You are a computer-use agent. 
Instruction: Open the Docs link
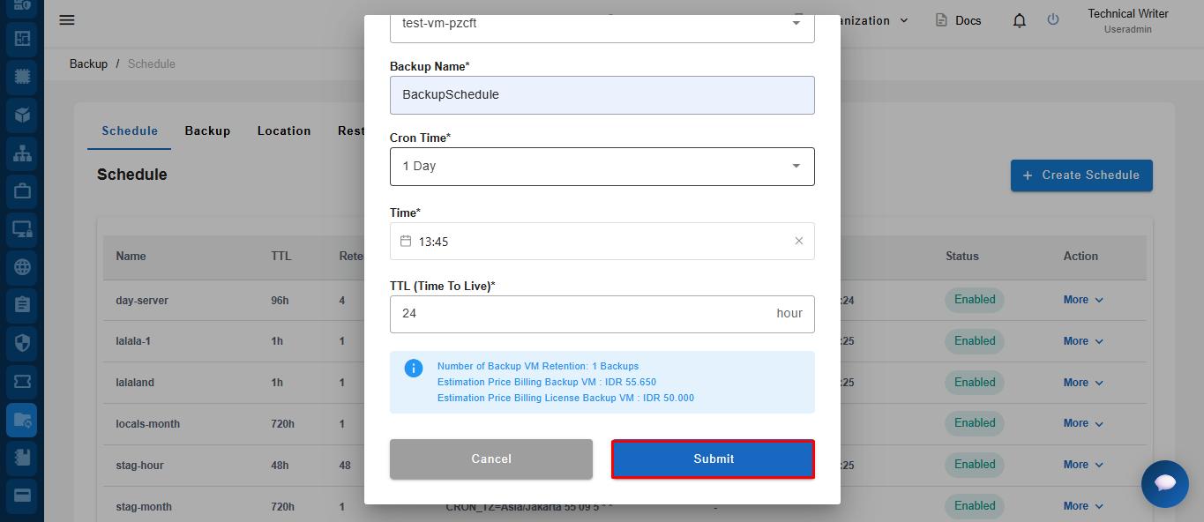[959, 20]
